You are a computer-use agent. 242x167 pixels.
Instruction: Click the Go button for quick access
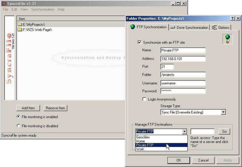tap(224, 131)
